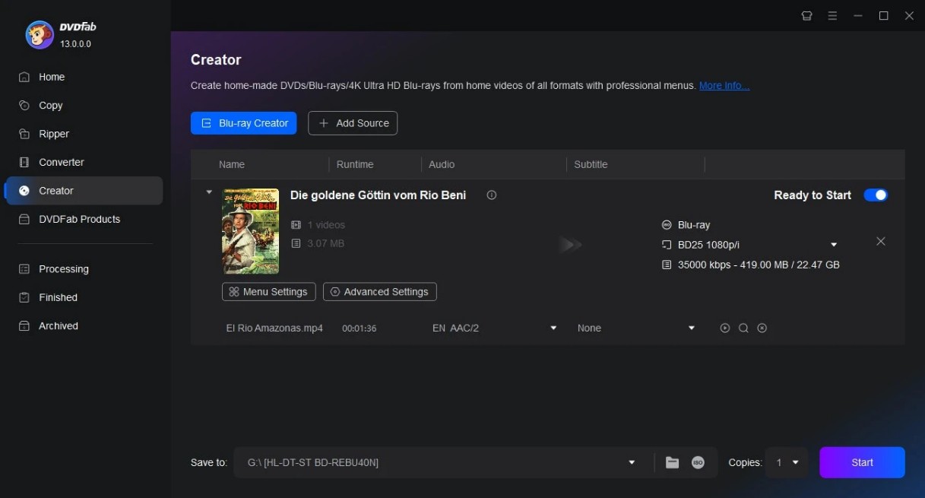View info tooltip beside the title name
Viewport: 925px width, 498px height.
491,195
